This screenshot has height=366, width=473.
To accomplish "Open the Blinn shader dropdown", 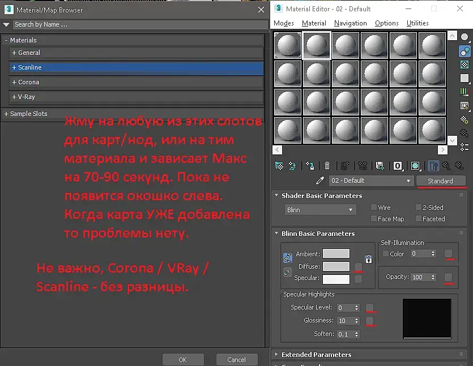I will (320, 210).
